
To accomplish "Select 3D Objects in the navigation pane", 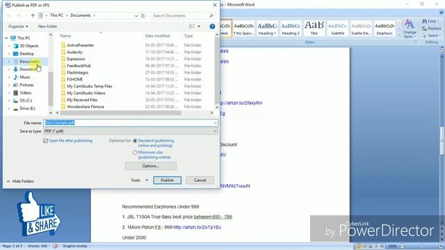I will pyautogui.click(x=29, y=46).
